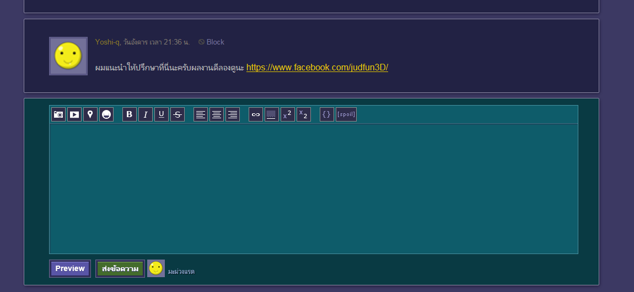Toggle bold formatting
The height and width of the screenshot is (292, 634).
130,114
